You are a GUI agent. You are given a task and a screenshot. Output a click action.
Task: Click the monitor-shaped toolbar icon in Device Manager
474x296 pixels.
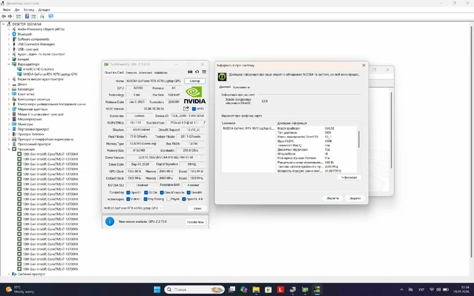(51, 16)
